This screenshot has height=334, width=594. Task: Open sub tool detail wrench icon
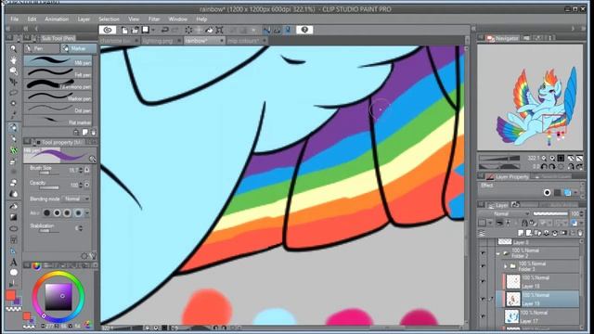(93, 256)
